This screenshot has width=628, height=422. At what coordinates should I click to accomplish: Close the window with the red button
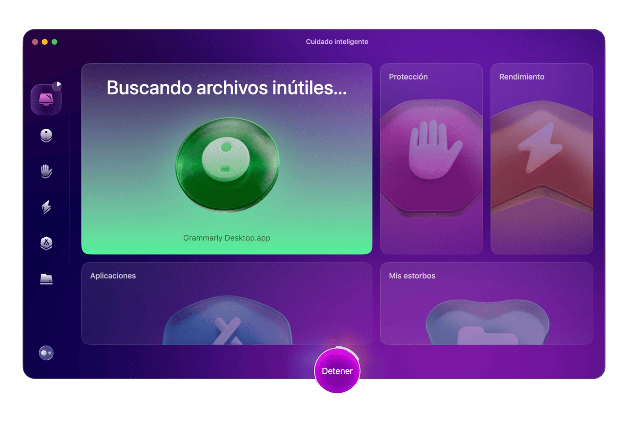click(x=35, y=42)
